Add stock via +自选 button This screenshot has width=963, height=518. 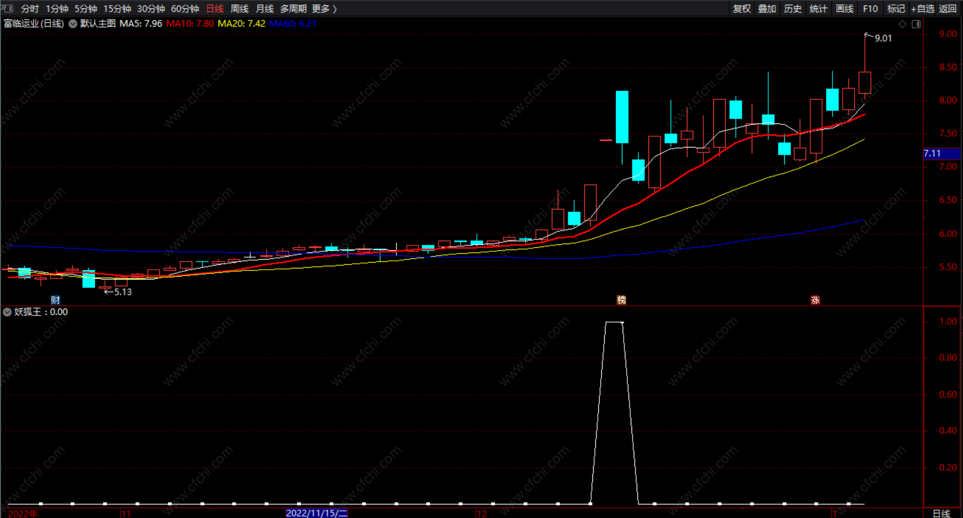point(923,9)
